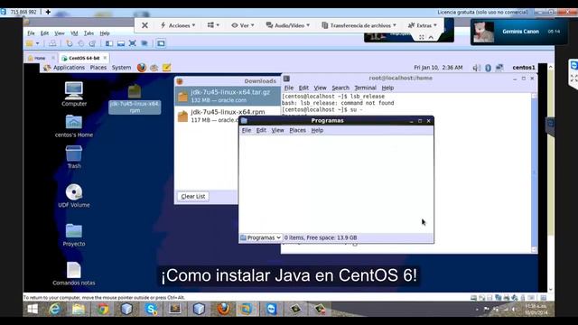Click the VMware power dropdown arrow
This screenshot has height=325, width=578.
tap(37, 43)
